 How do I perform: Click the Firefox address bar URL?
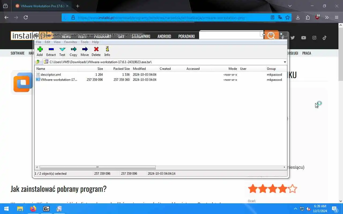pos(161,18)
